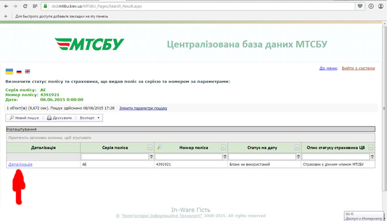Click the magnifier icon in Номер поліса header
Viewport: 387px width, 221px height.
pos(159,147)
